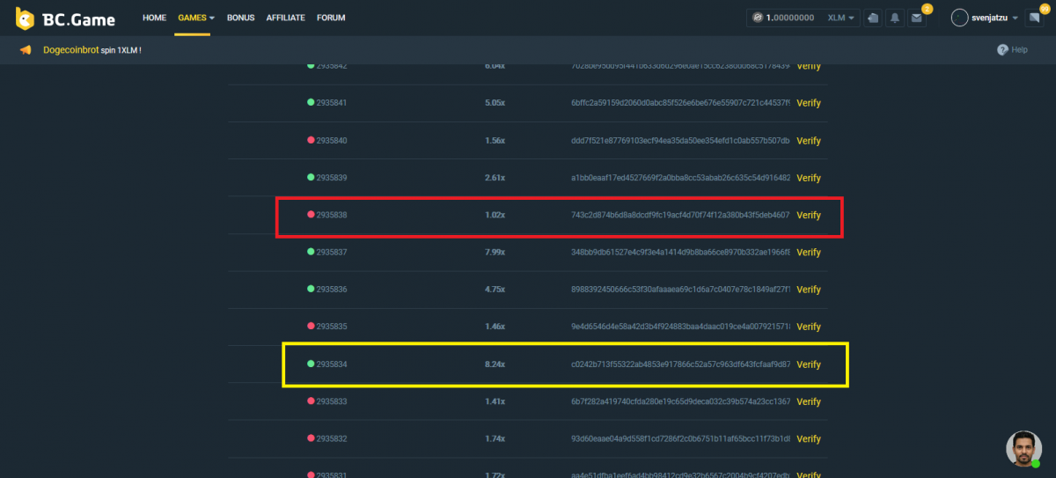This screenshot has height=478, width=1056.
Task: Open the FORUM menu item
Action: pyautogui.click(x=331, y=18)
